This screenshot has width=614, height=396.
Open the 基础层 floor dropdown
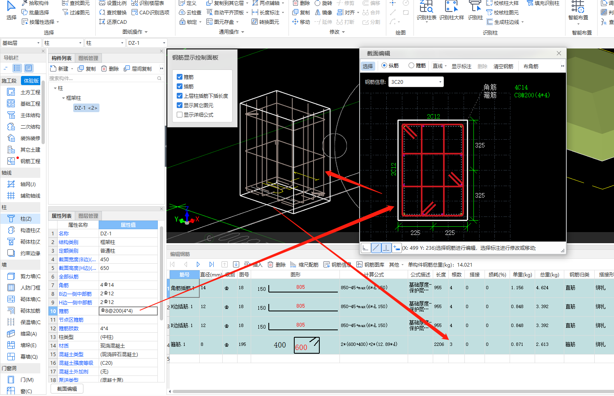[21, 43]
